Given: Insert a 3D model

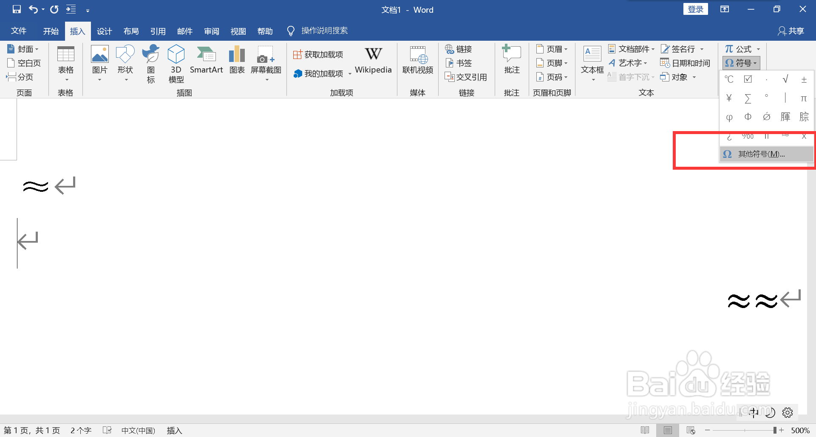Looking at the screenshot, I should (176, 62).
